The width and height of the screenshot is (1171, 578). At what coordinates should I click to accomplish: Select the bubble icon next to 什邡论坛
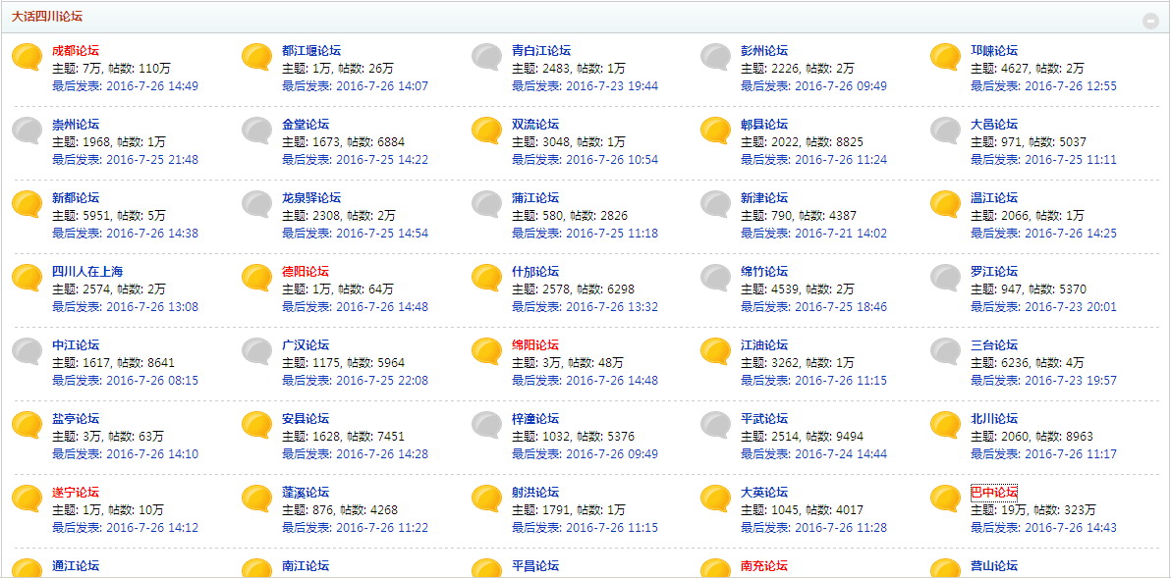pos(487,278)
